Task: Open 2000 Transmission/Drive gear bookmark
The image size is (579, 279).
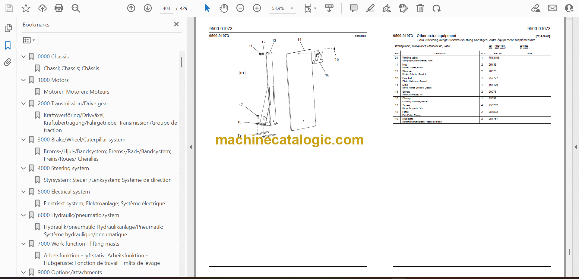Action: (x=73, y=104)
